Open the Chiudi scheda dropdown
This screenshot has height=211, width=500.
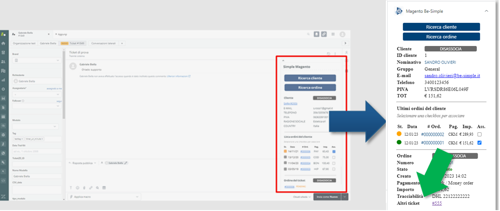302,197
